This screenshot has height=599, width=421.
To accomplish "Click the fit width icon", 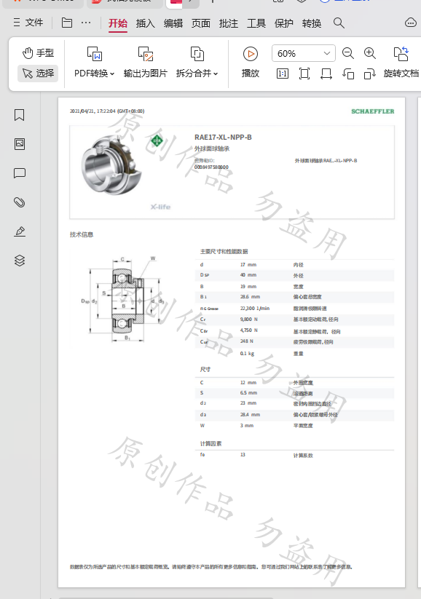I will pos(326,74).
